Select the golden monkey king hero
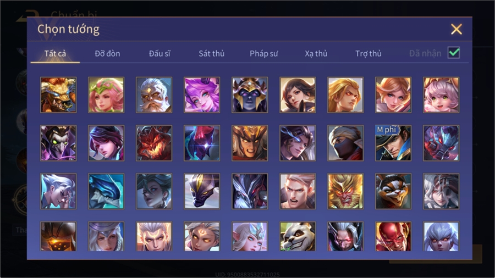This screenshot has width=495, height=278. click(345, 191)
